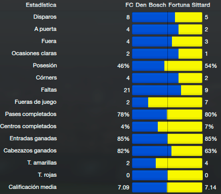Select the Ocasiones claras label
Screen dimensions: 221x194
pyautogui.click(x=34, y=53)
